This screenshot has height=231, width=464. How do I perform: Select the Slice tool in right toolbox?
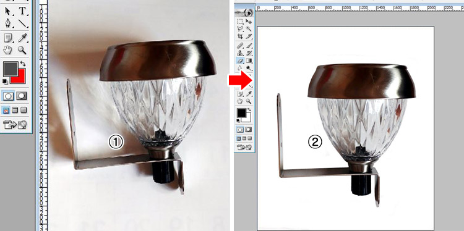click(x=249, y=36)
